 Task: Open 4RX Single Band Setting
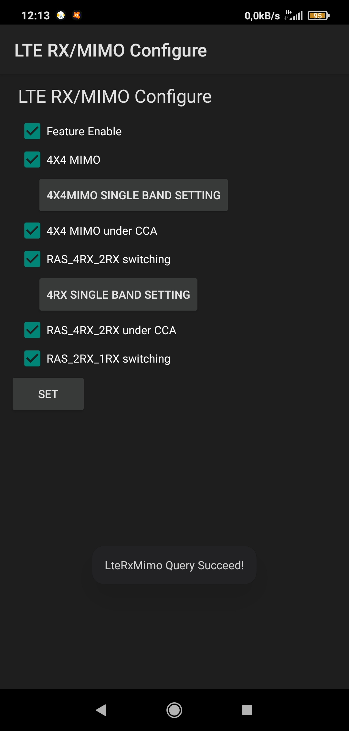118,294
